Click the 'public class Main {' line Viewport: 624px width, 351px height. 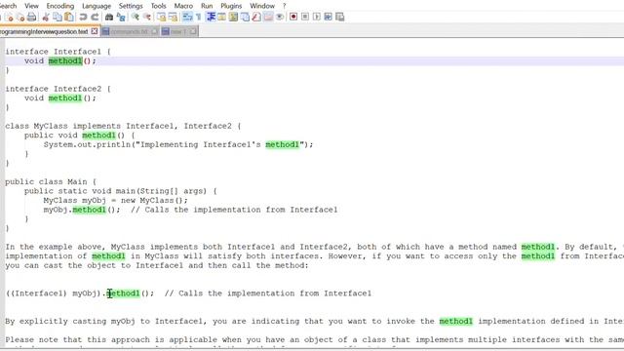point(51,182)
